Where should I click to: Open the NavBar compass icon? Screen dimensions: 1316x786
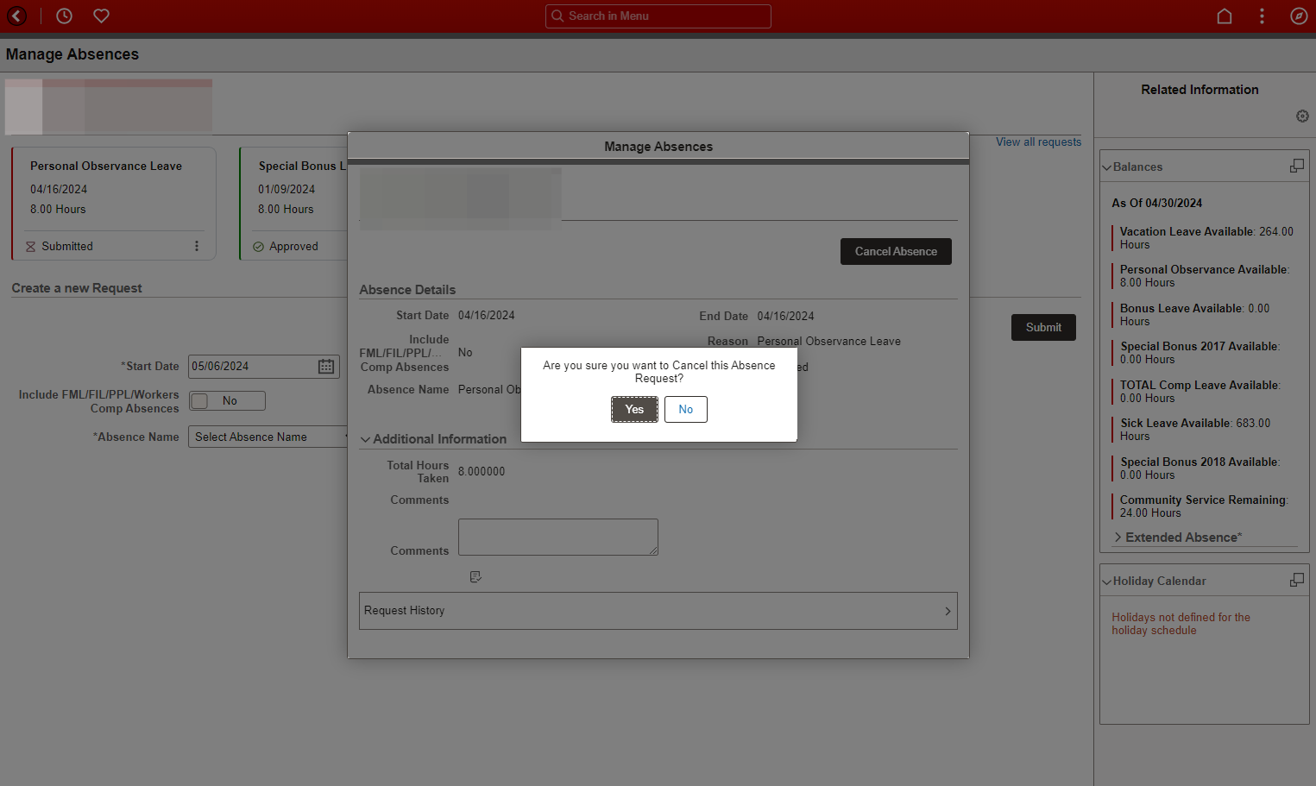tap(1299, 16)
